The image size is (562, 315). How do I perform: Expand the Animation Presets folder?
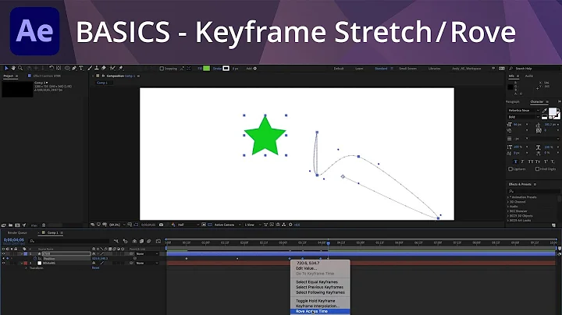(x=508, y=197)
